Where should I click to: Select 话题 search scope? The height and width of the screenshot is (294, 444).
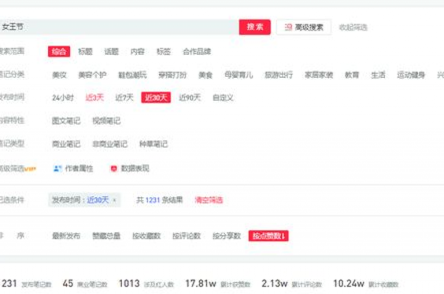pyautogui.click(x=111, y=51)
